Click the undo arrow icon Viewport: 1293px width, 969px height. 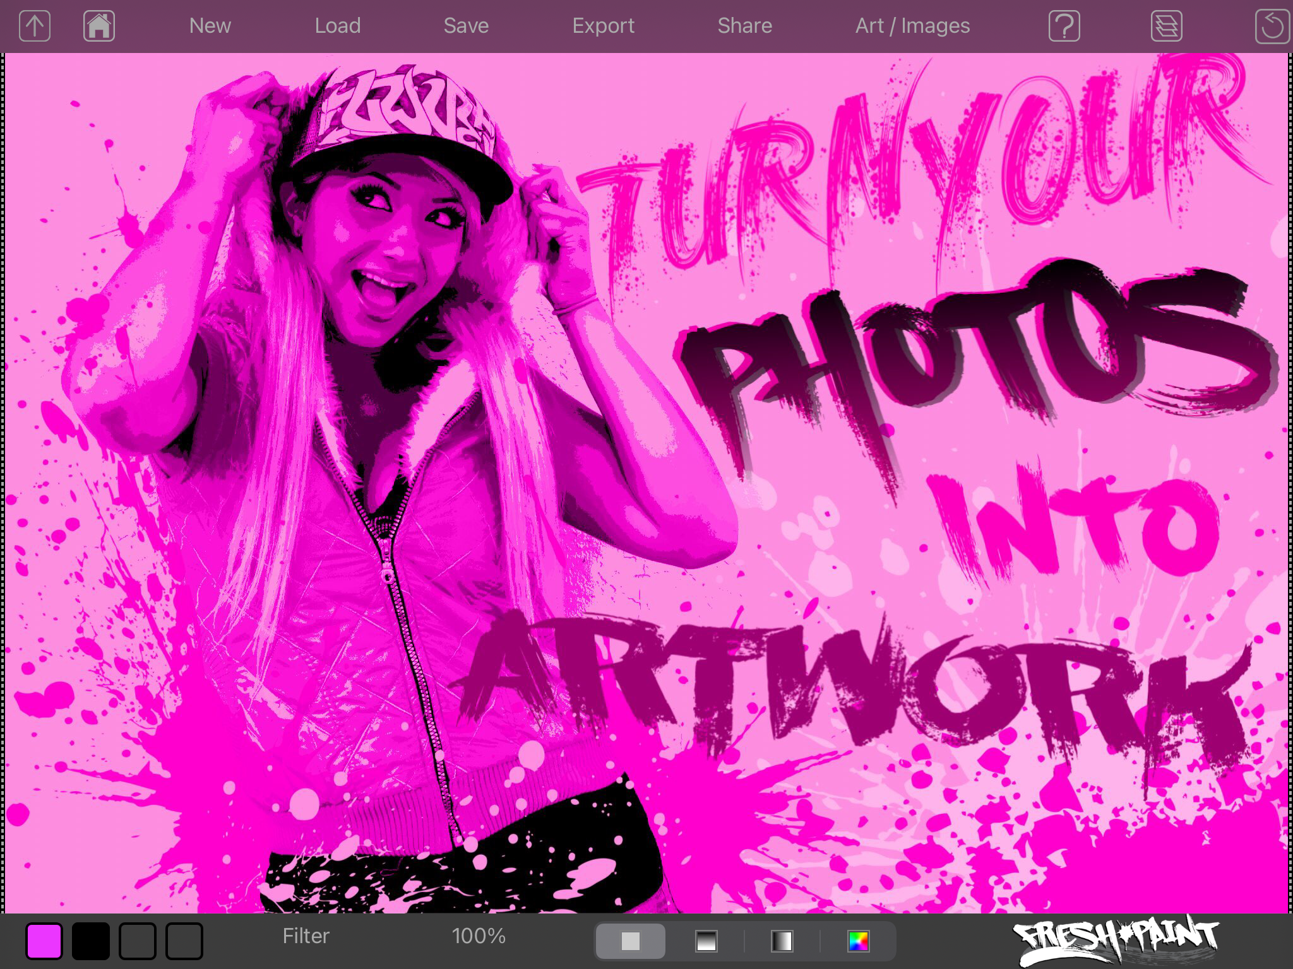(1272, 26)
